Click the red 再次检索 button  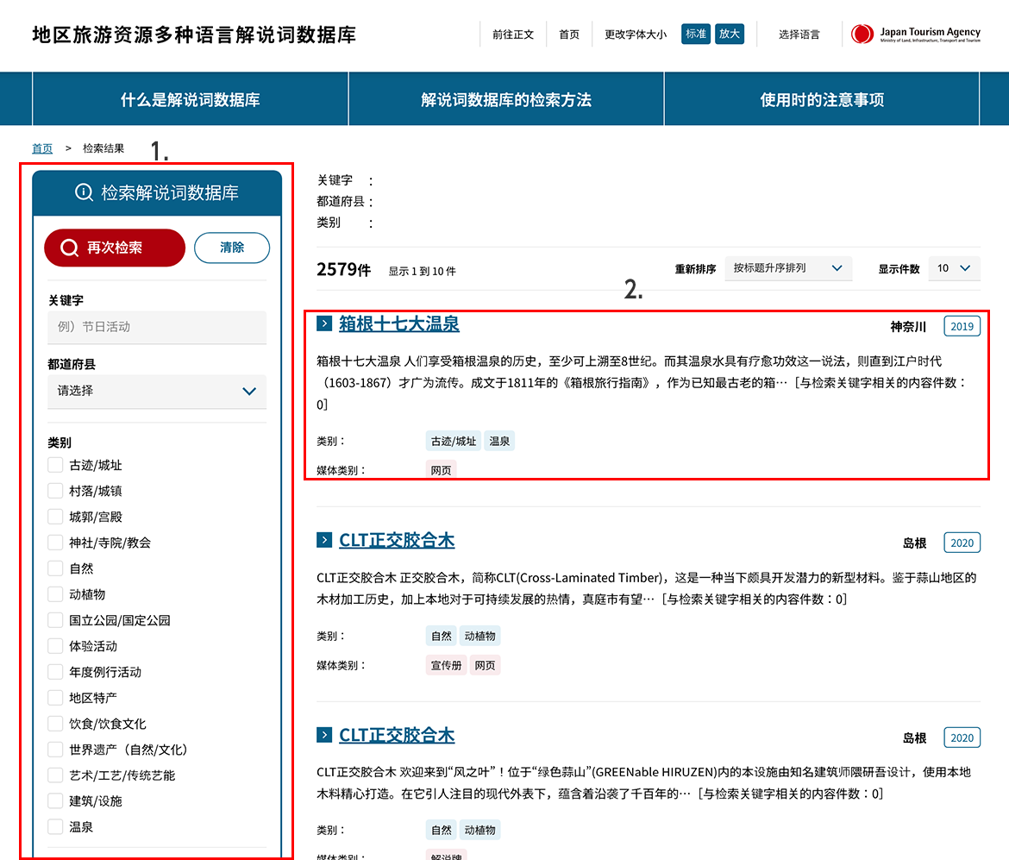coord(115,248)
